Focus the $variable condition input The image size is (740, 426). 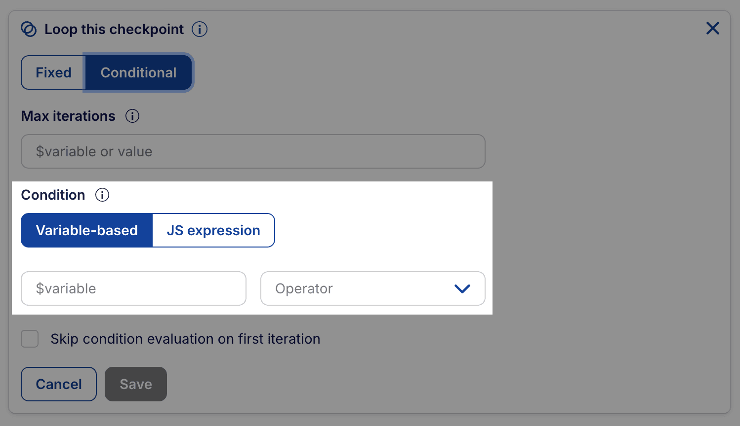[x=133, y=288]
